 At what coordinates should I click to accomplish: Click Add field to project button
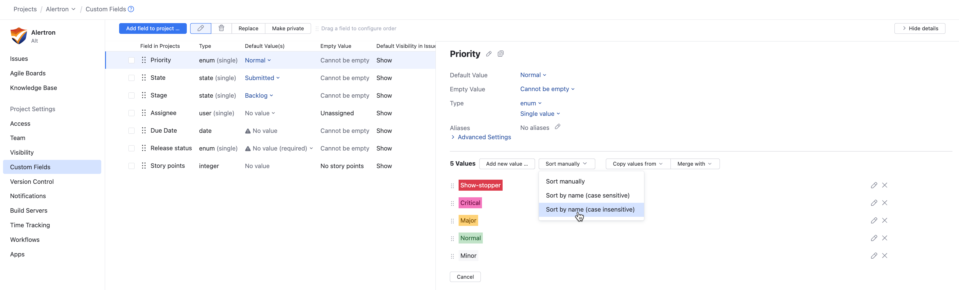point(153,28)
